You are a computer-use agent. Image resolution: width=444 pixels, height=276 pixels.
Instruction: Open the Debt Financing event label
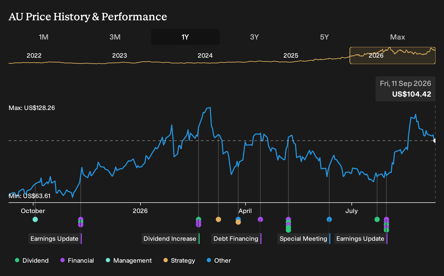[236, 239]
